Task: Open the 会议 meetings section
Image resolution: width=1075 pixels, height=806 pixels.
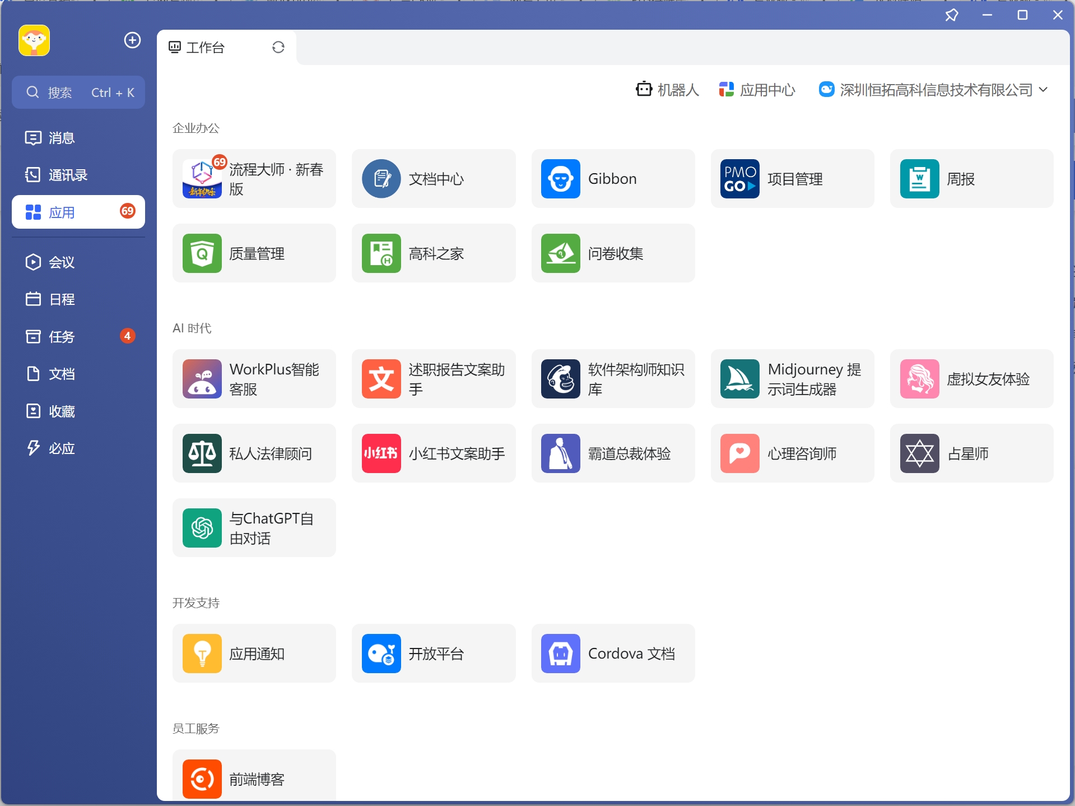Action: [61, 262]
